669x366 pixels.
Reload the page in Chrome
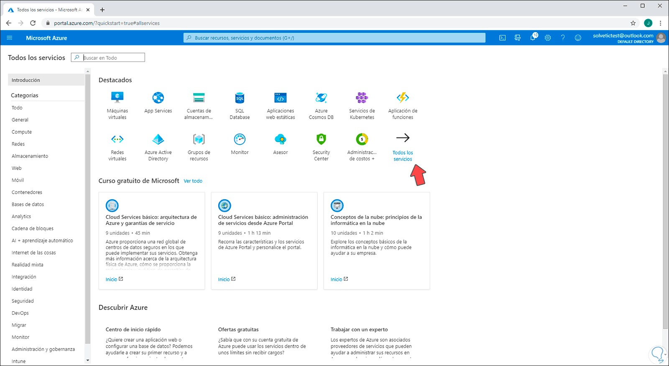click(x=33, y=23)
